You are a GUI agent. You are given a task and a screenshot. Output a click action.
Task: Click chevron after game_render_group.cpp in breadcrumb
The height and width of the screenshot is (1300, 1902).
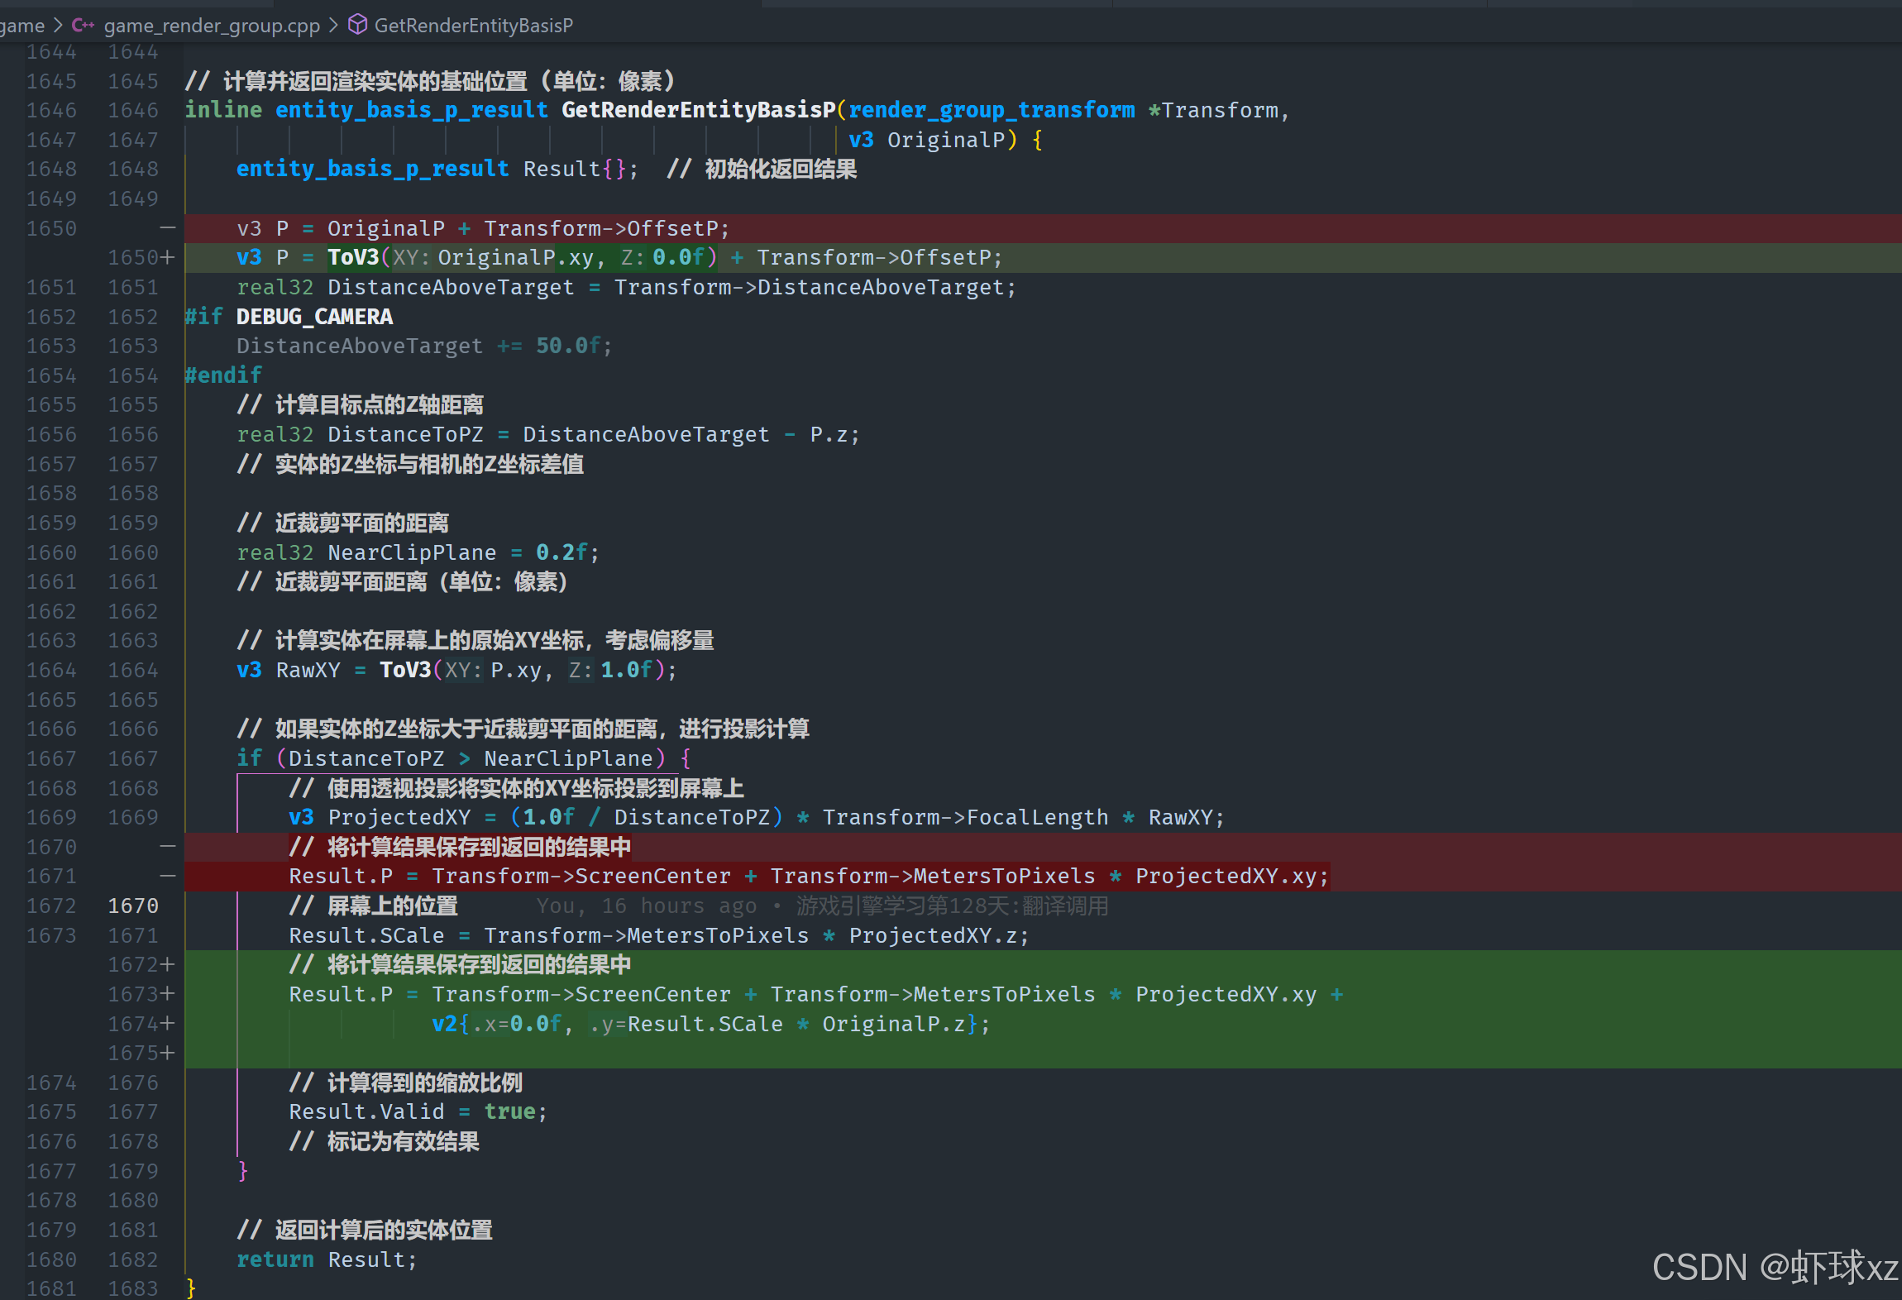tap(333, 25)
